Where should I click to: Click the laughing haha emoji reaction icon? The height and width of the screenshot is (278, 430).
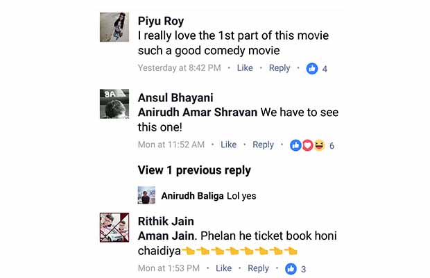pos(319,145)
